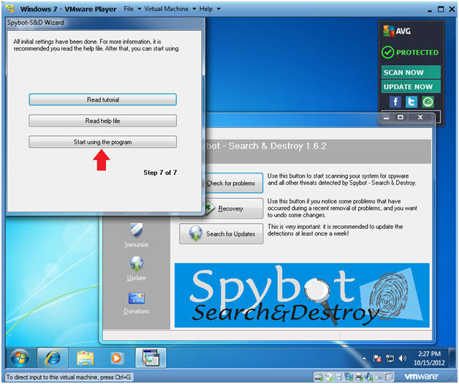Open the network tray icon
This screenshot has width=459, height=384.
point(390,358)
